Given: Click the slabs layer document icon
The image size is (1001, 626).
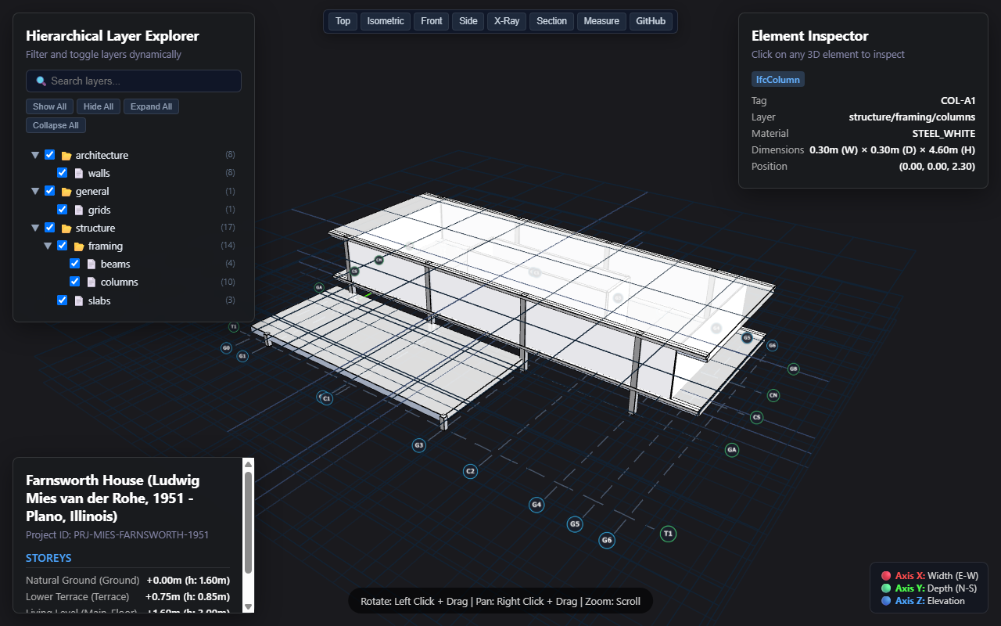Looking at the screenshot, I should 79,300.
